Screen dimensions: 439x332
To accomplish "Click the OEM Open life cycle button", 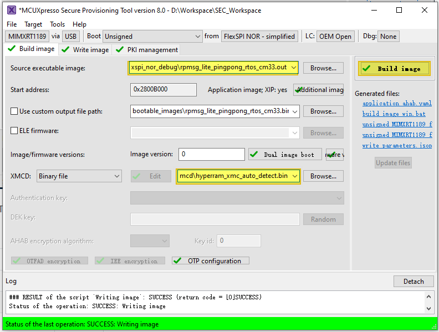I will coord(335,37).
